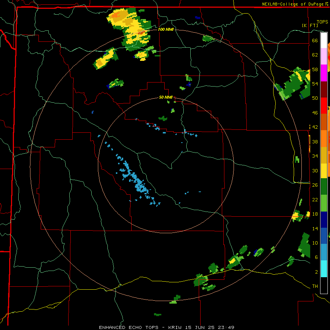Click the "[K FT]" units label
The width and height of the screenshot is (330, 330).
click(x=310, y=26)
